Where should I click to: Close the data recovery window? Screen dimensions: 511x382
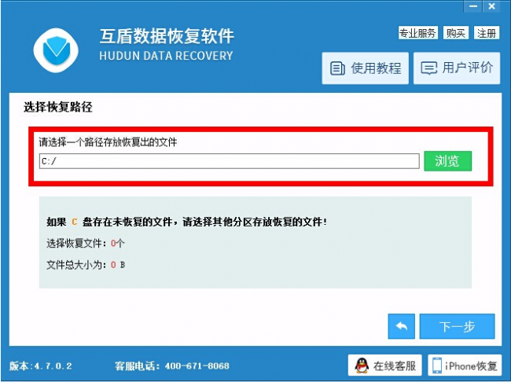tap(491, 6)
